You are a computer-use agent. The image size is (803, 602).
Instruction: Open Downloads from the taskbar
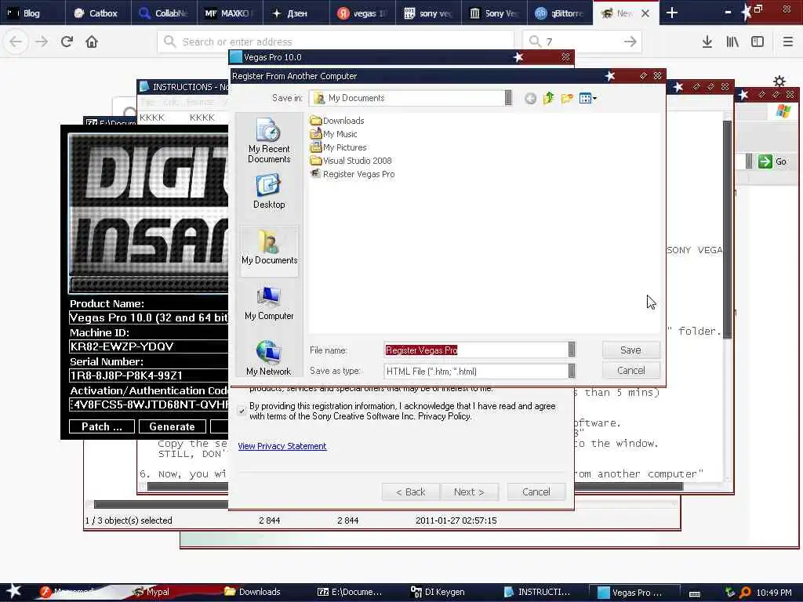click(253, 592)
